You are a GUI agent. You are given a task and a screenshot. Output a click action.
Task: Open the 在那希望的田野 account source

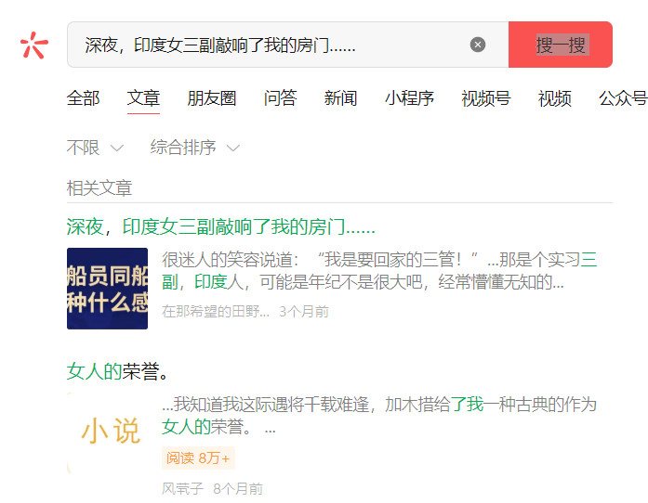216,312
